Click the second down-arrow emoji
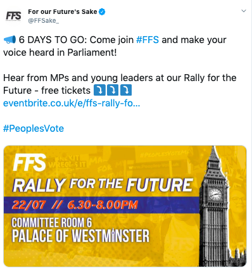The width and height of the screenshot is (252, 273). [x=113, y=90]
